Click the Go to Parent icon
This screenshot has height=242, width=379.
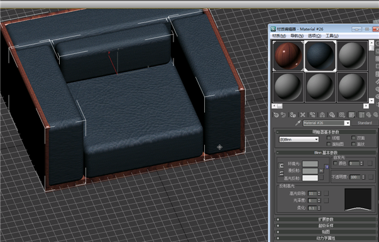[368, 115]
